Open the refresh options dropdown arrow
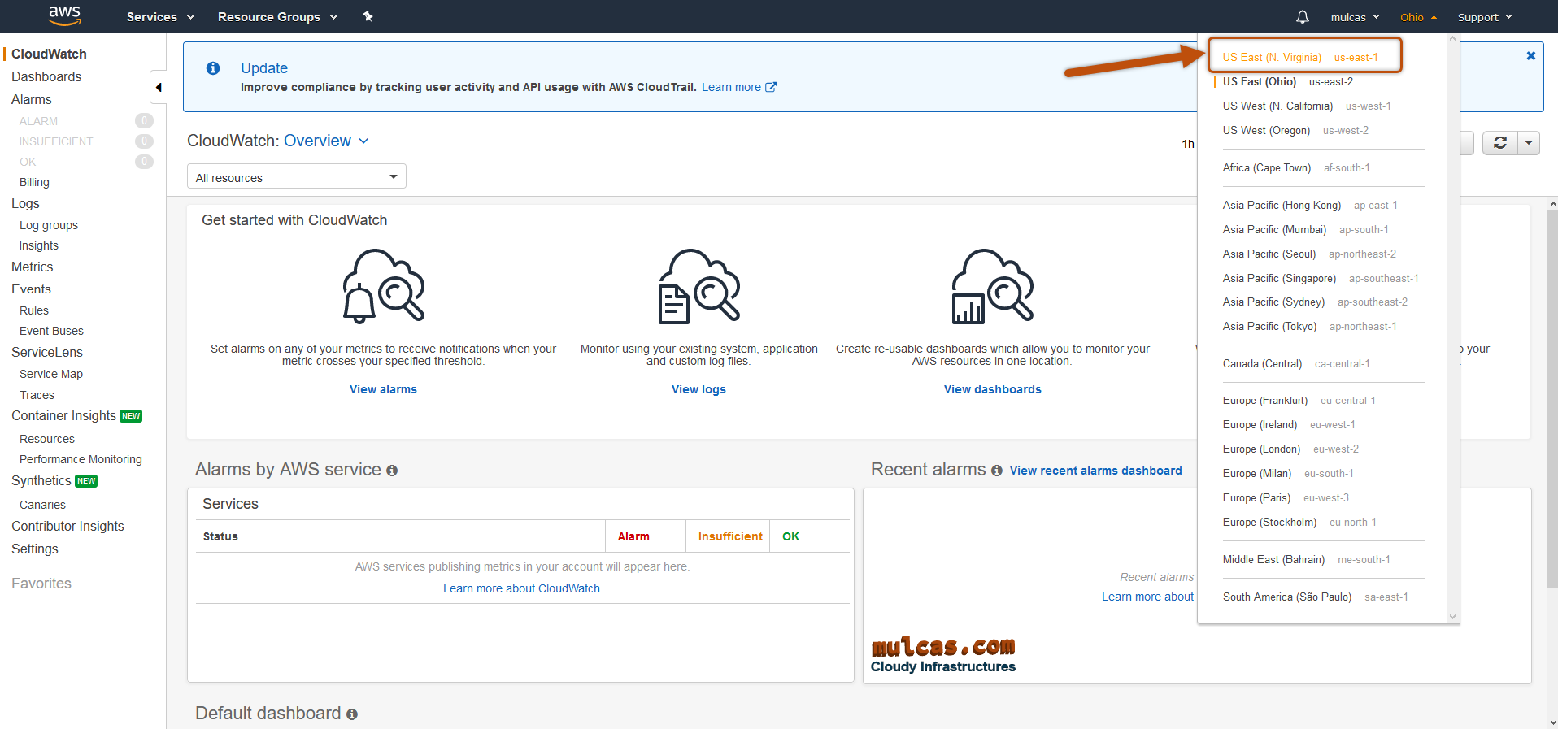 (1529, 143)
